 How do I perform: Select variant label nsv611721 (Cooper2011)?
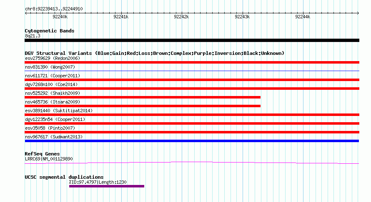click(x=53, y=76)
